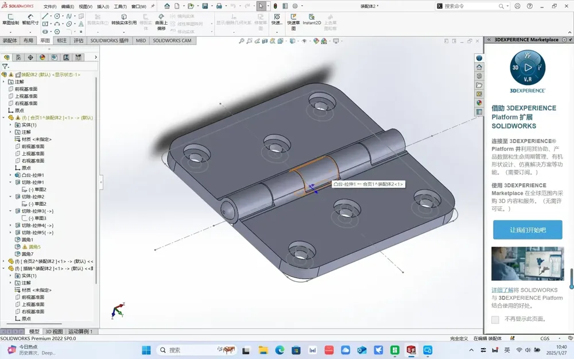This screenshot has width=574, height=359.
Task: Open the 编辑(E) menu
Action: (x=67, y=6)
